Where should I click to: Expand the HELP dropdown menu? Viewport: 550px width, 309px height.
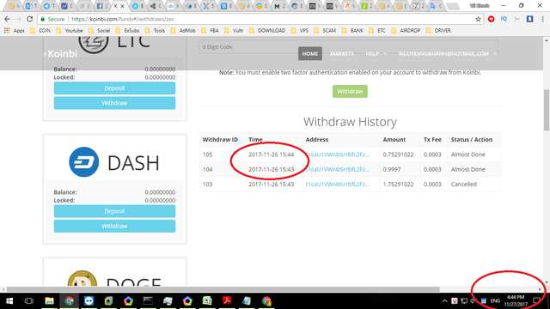376,53
